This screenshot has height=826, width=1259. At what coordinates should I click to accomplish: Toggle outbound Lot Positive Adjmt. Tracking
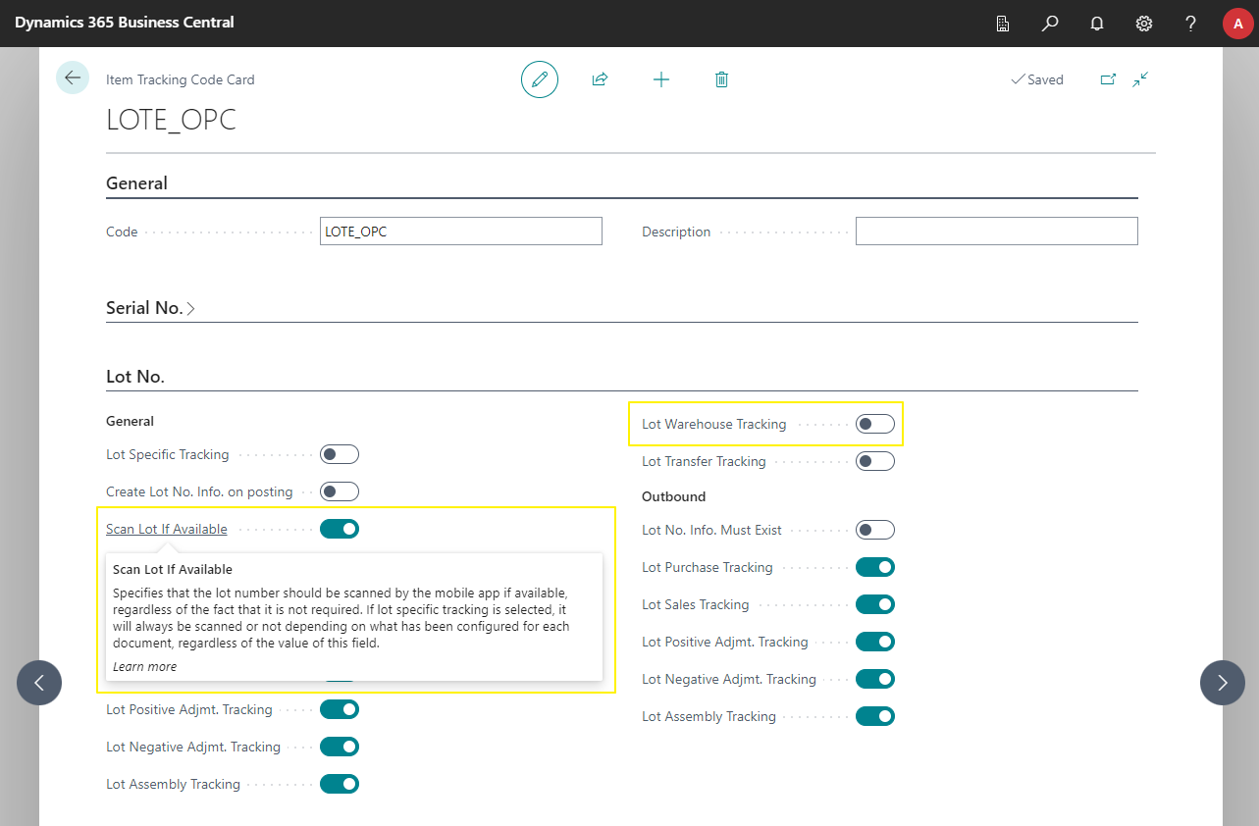point(875,642)
